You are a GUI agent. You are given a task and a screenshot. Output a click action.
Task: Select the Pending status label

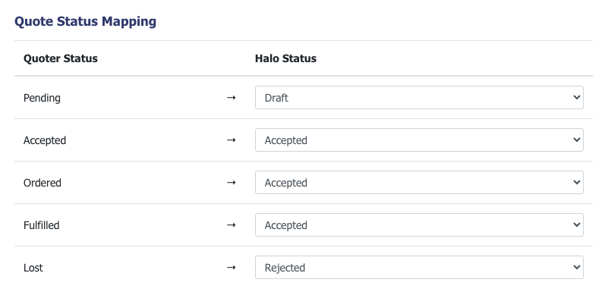pyautogui.click(x=42, y=98)
